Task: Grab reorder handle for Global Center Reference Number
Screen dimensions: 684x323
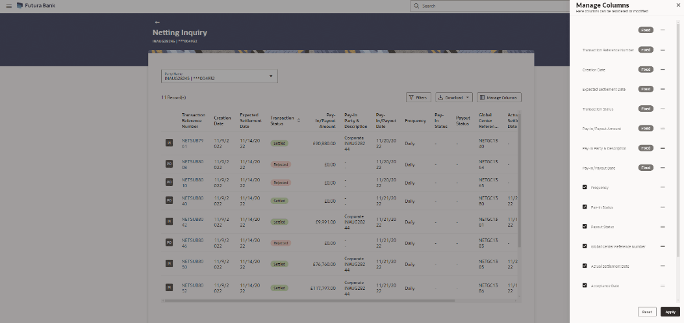Action: point(663,246)
